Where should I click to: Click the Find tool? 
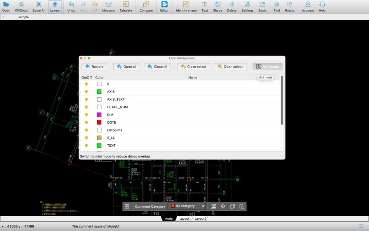277,7
